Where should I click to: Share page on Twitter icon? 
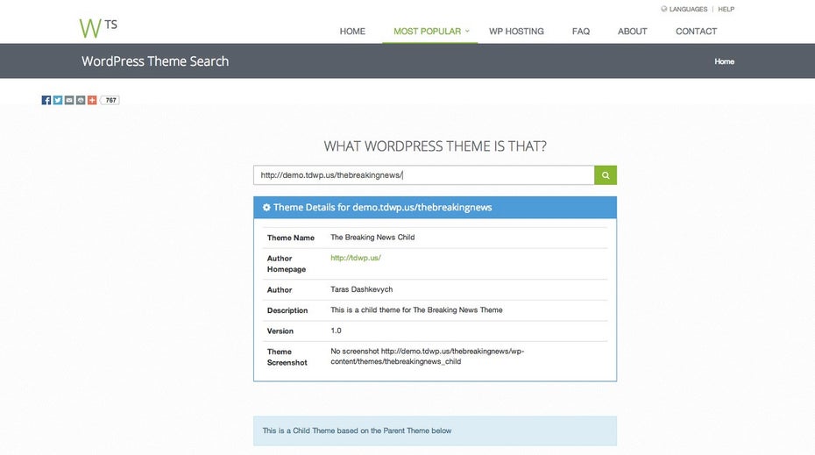click(x=58, y=100)
